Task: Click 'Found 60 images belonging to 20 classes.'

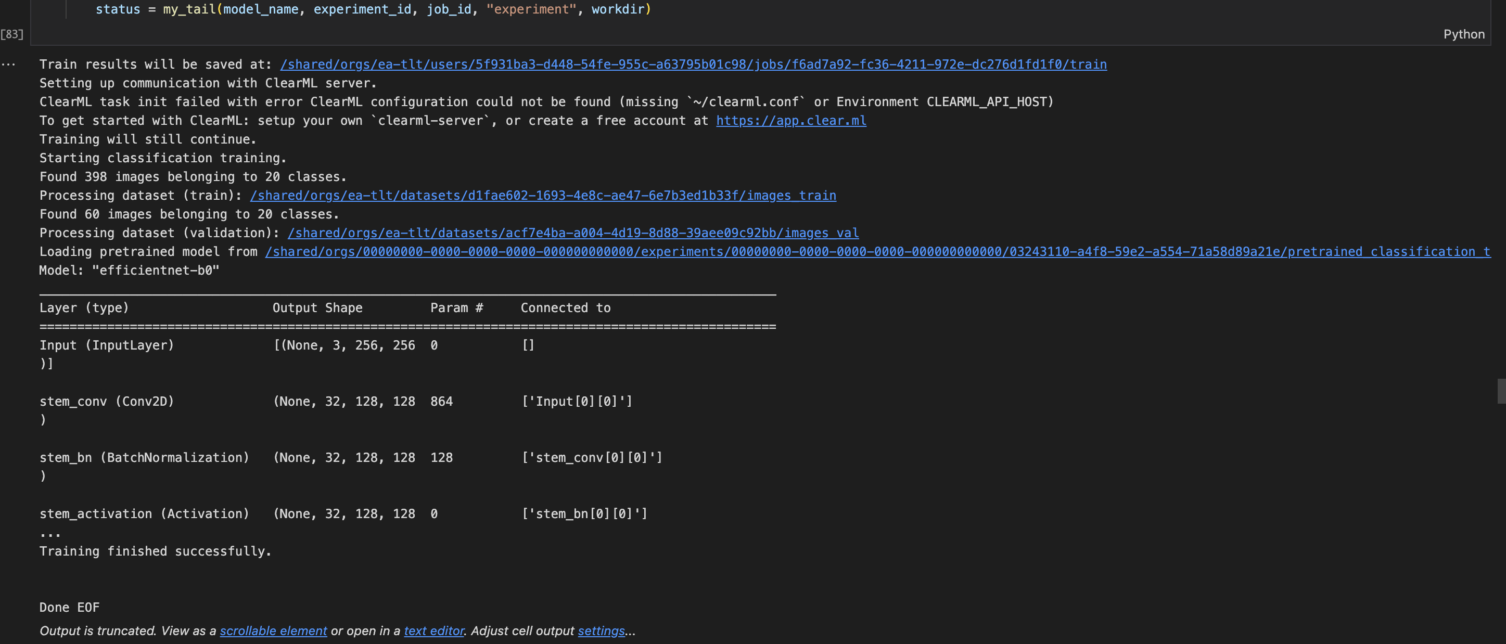Action: coord(189,214)
